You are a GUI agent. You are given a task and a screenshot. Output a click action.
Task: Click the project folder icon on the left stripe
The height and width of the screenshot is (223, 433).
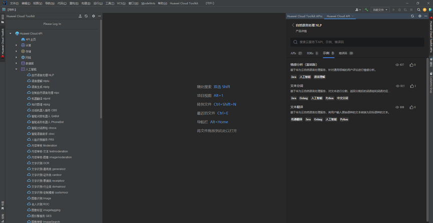coord(3,21)
